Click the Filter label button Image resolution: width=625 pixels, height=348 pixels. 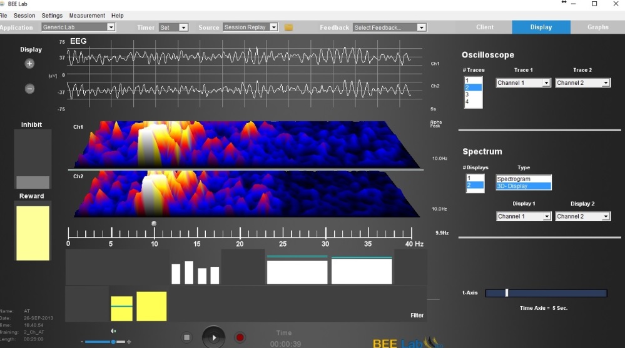417,316
